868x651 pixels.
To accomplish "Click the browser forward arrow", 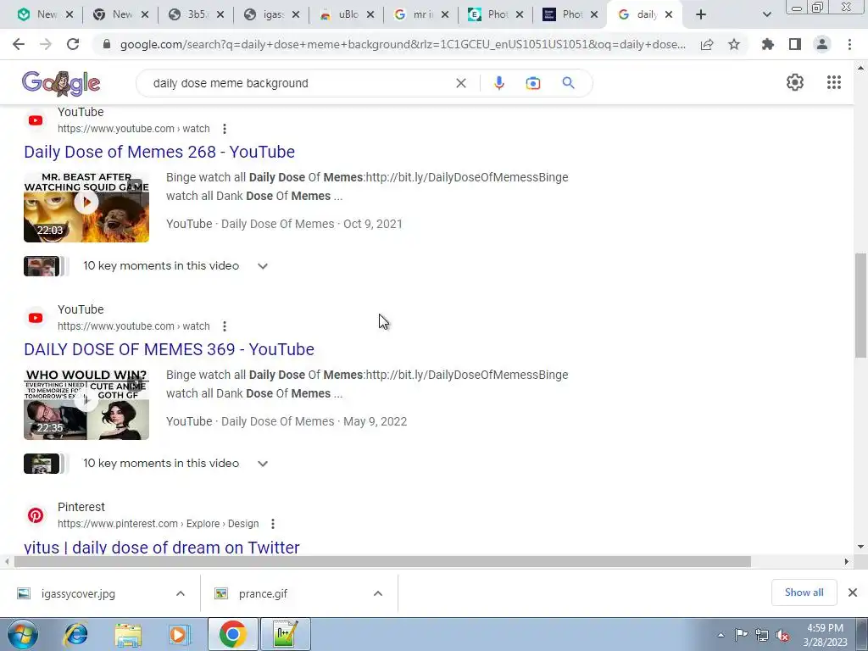I will 46,44.
